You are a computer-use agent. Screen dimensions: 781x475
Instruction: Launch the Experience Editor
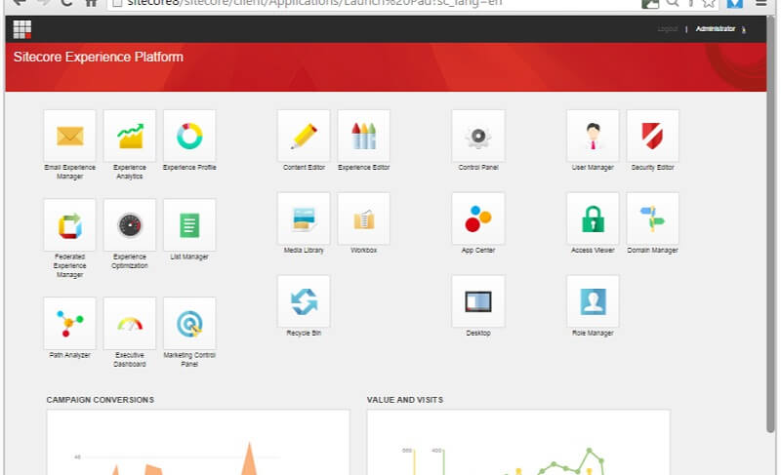pyautogui.click(x=363, y=136)
